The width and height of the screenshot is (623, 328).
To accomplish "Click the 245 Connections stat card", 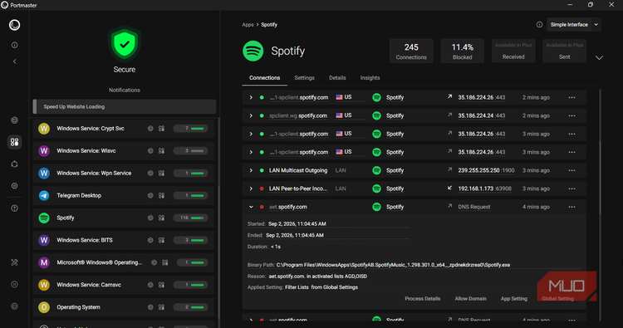I will tap(411, 51).
